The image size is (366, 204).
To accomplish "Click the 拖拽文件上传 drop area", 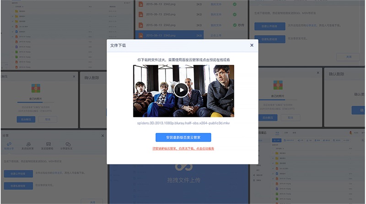I will click(179, 184).
